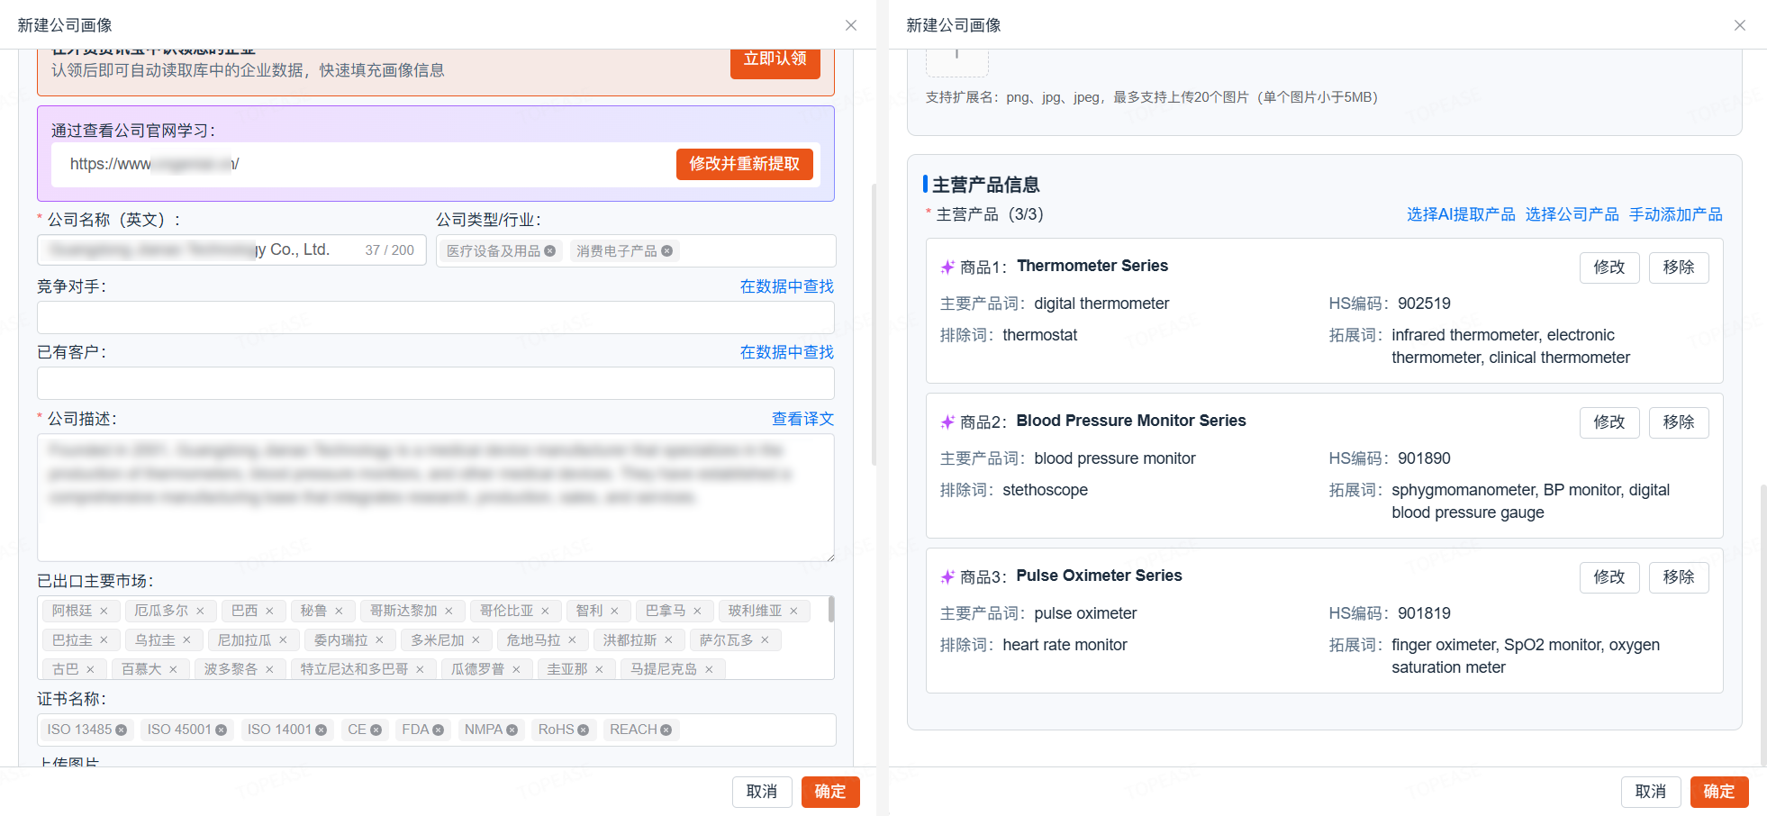Click the 立即认领 button
Screen dimensions: 1767x816
point(775,61)
